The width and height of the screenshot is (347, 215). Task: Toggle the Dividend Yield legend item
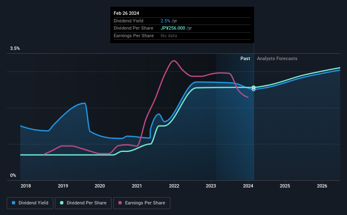pos(30,203)
